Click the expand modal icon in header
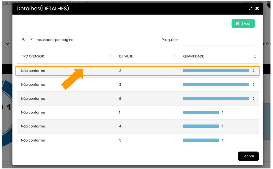 (251, 9)
